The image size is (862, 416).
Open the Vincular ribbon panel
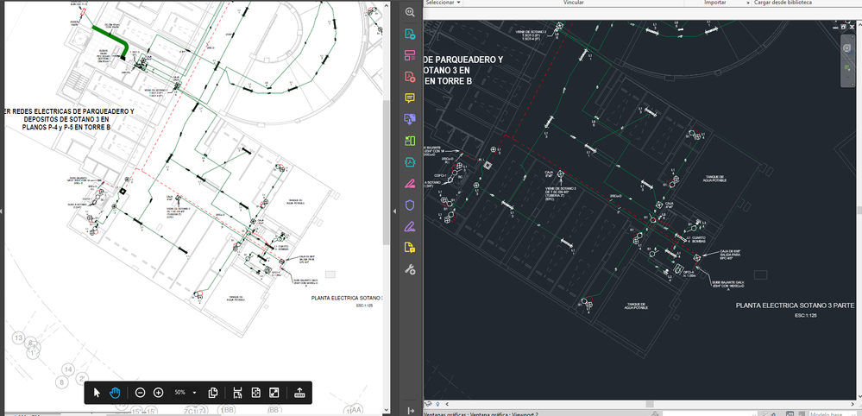pyautogui.click(x=574, y=3)
